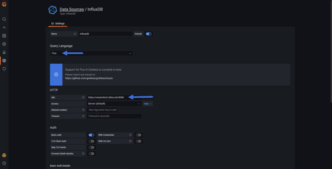Click the Auth section heading

tap(53, 127)
